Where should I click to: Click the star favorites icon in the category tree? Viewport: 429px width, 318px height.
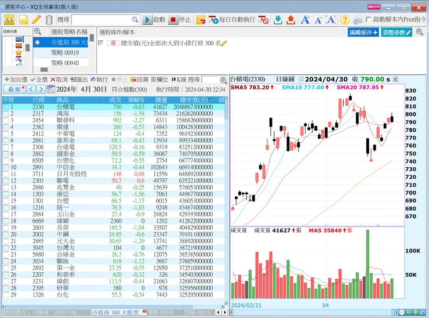(19, 52)
